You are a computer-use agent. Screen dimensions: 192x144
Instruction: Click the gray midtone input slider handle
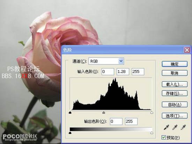104,112
